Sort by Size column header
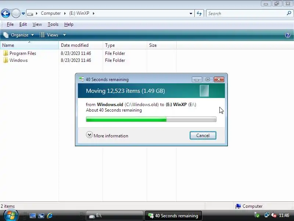The image size is (294, 221). pyautogui.click(x=162, y=45)
